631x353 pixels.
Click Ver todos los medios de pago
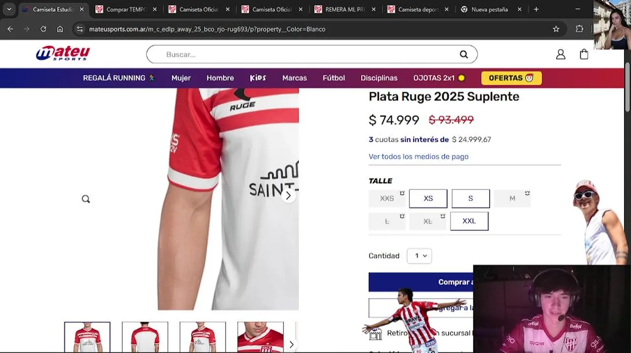[418, 156]
